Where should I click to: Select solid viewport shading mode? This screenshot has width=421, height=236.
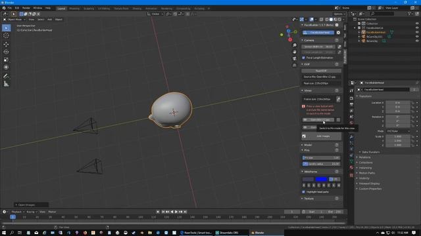point(331,20)
